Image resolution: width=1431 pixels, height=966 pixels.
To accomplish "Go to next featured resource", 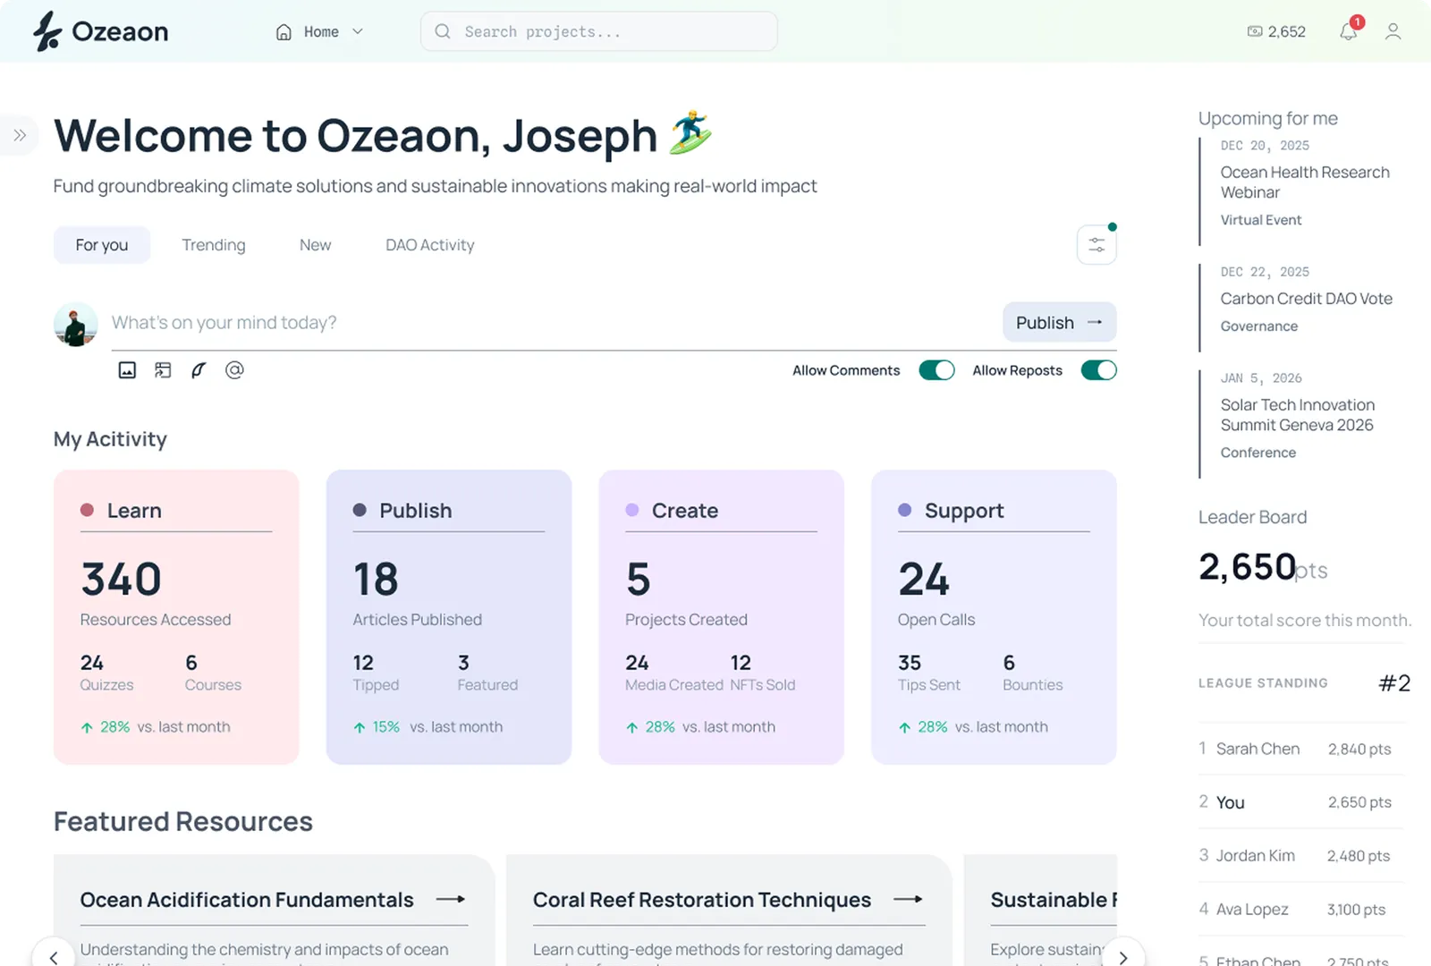I will [x=1123, y=956].
